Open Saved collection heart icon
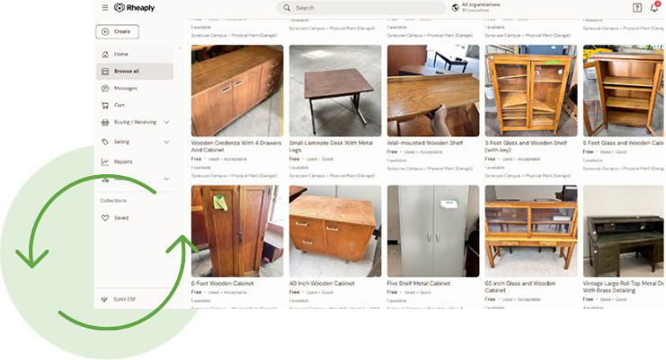Image resolution: width=666 pixels, height=360 pixels. pyautogui.click(x=105, y=217)
